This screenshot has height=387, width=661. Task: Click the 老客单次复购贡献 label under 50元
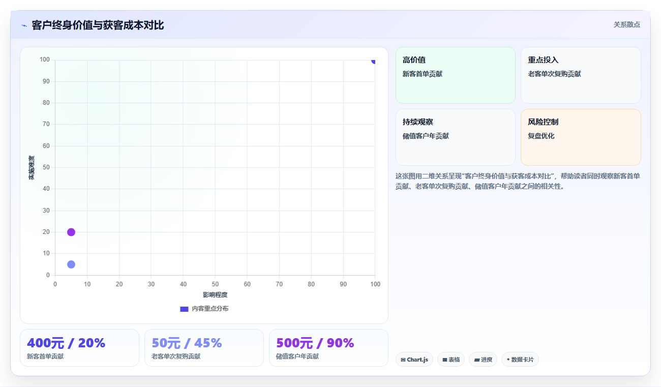tap(176, 356)
